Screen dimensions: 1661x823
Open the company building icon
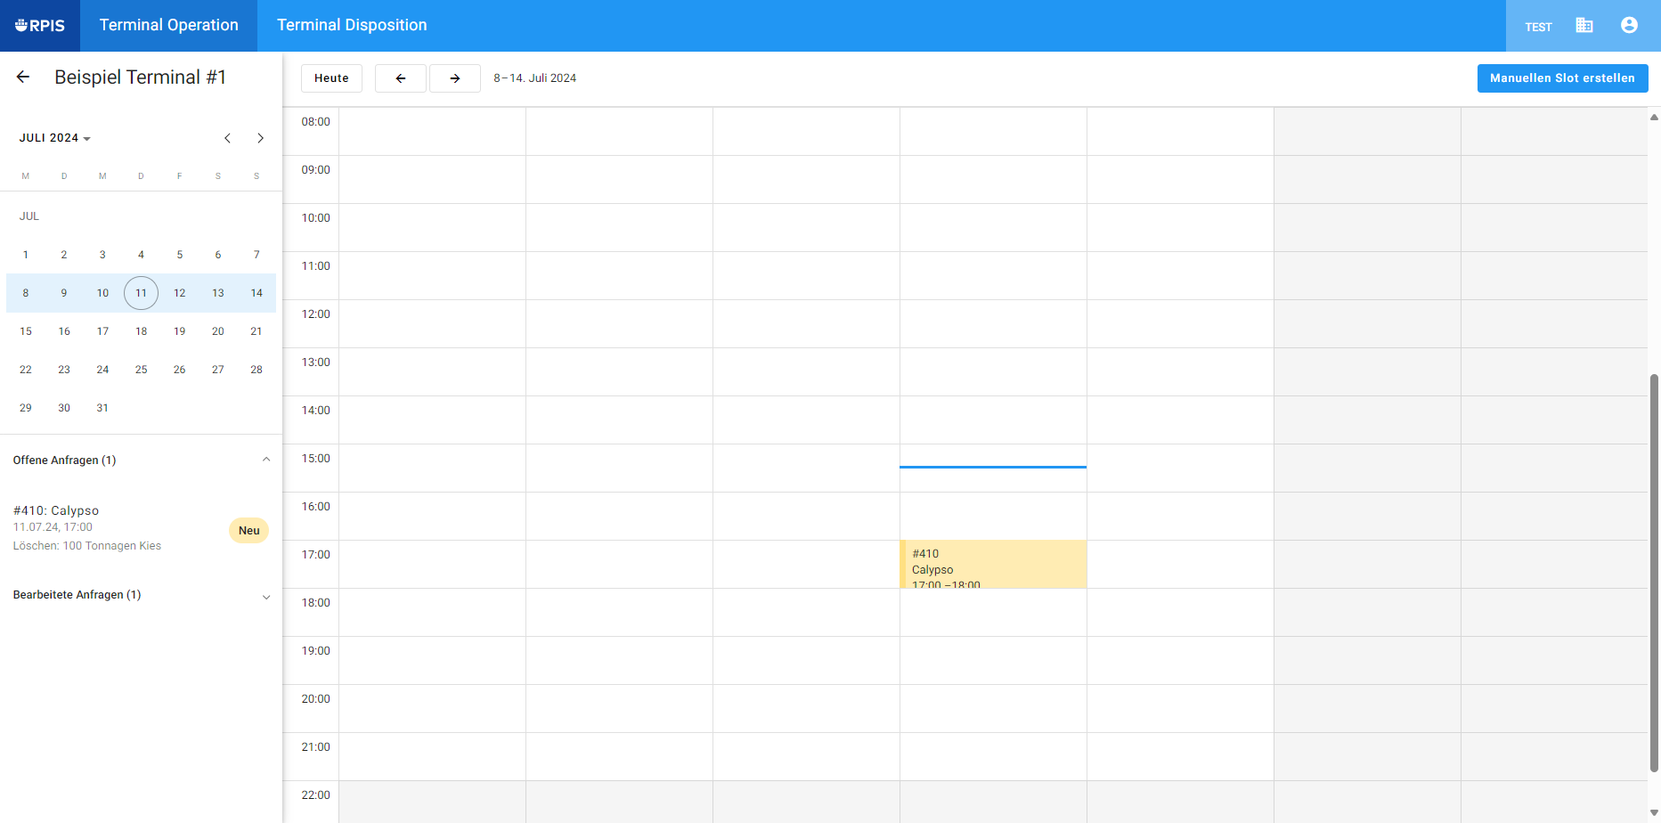pos(1584,26)
